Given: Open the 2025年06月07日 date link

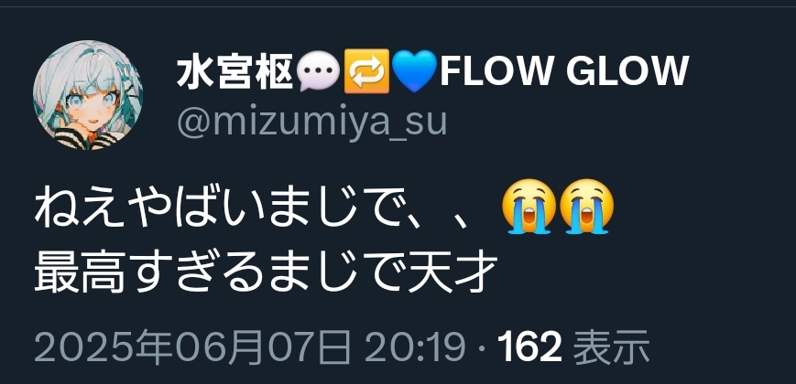Looking at the screenshot, I should 193,347.
